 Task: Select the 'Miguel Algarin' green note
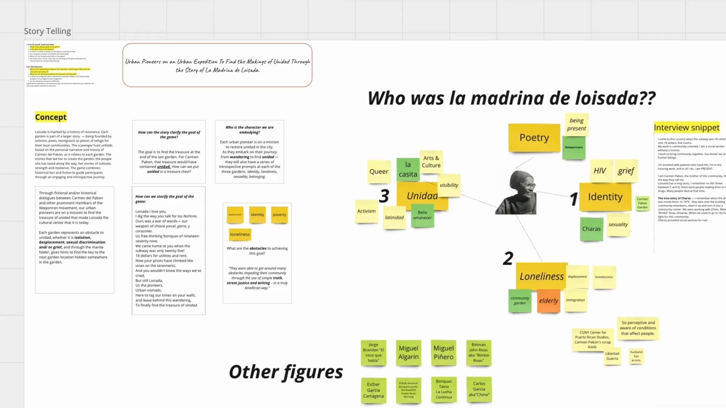(408, 352)
